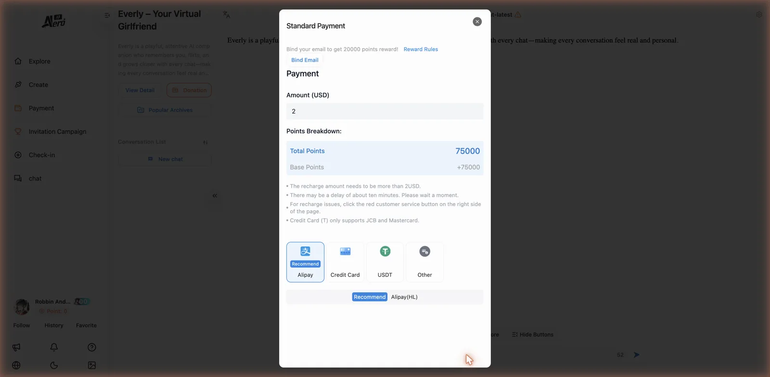This screenshot has height=377, width=770.
Task: Click the settings gear icon top right
Action: [x=759, y=15]
